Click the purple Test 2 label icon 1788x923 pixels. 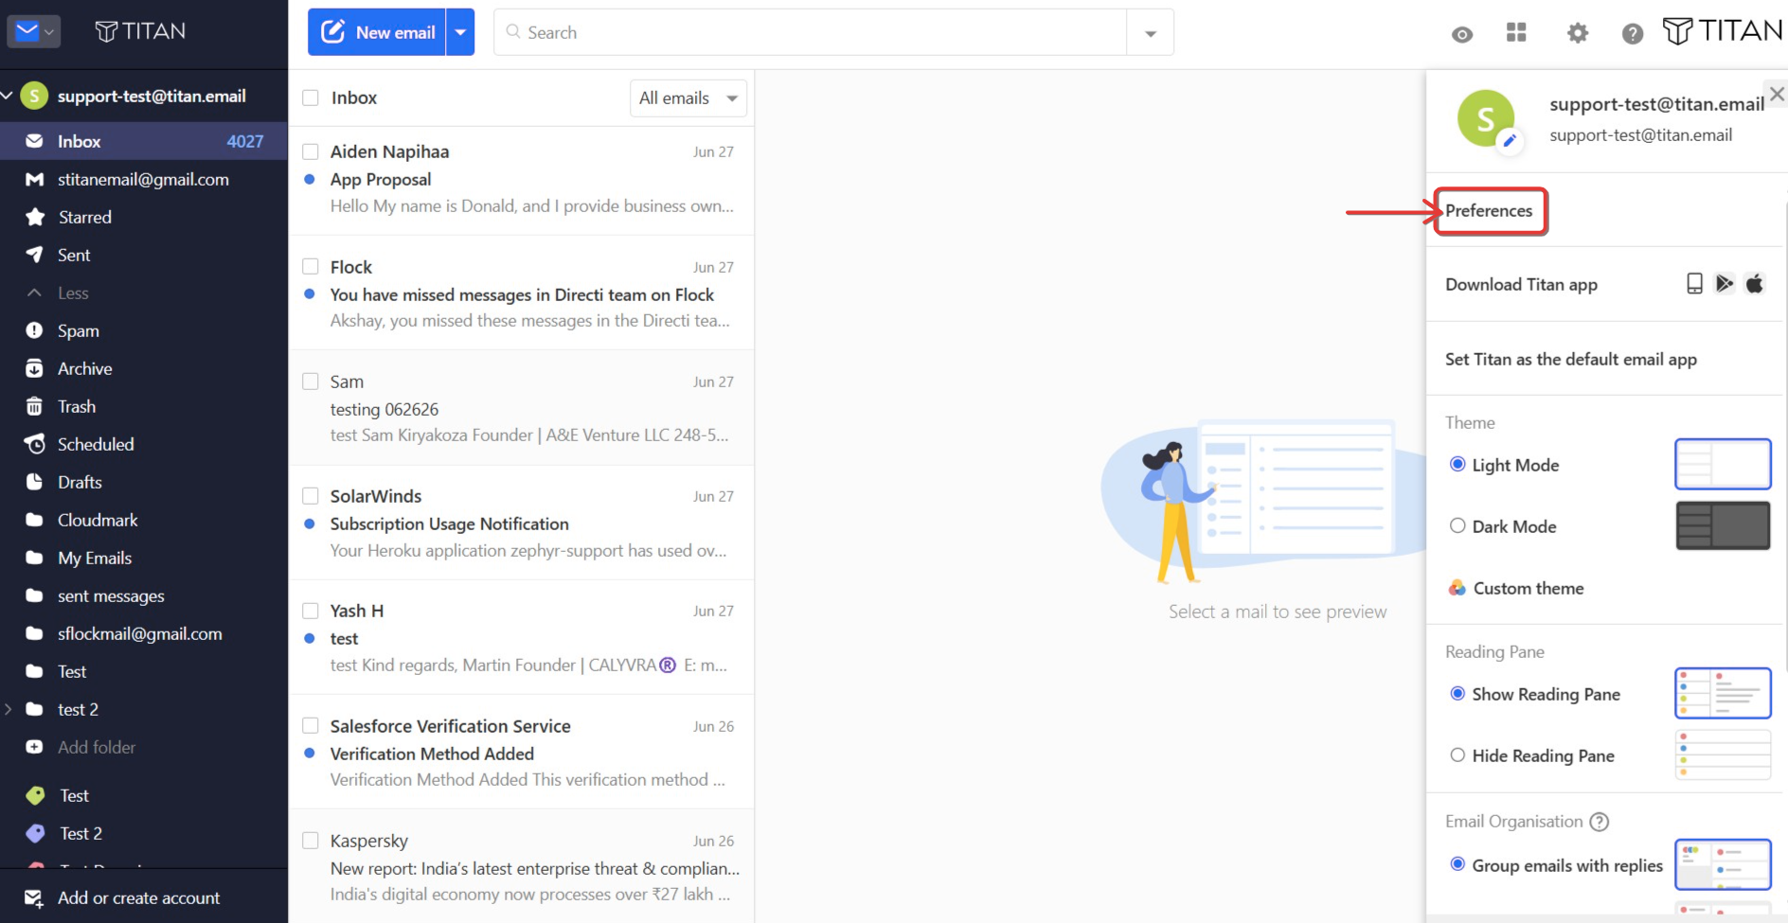click(35, 833)
